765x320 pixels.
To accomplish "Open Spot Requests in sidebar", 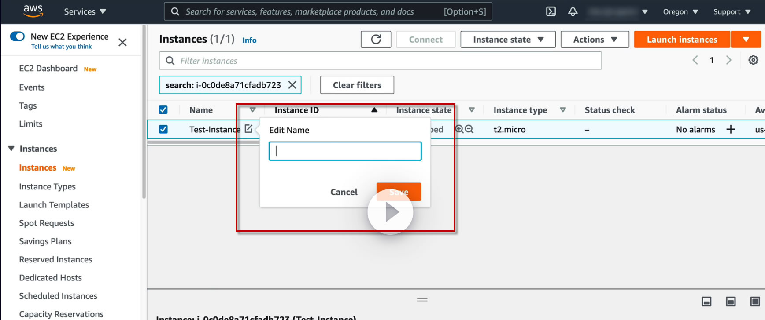I will (x=47, y=223).
